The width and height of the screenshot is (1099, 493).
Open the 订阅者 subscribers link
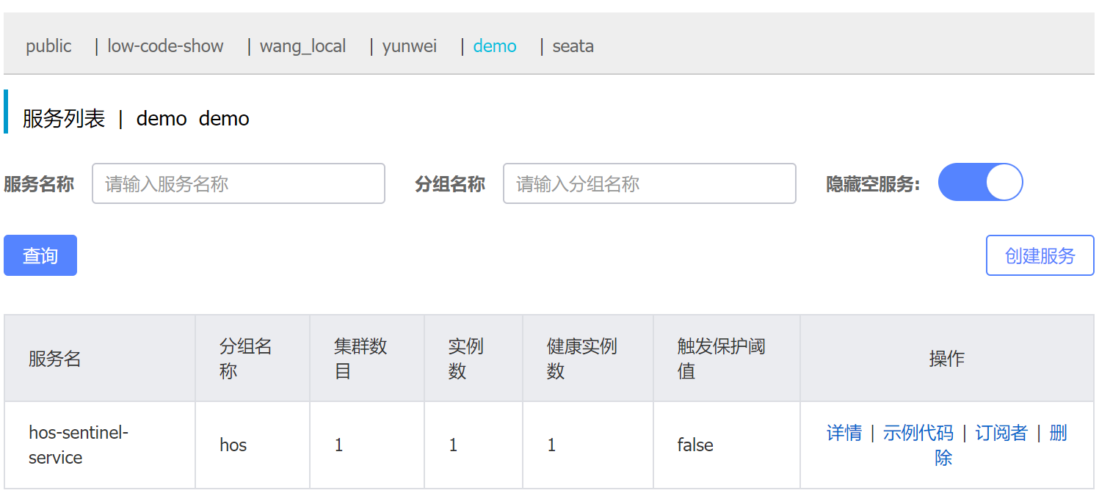[1001, 433]
